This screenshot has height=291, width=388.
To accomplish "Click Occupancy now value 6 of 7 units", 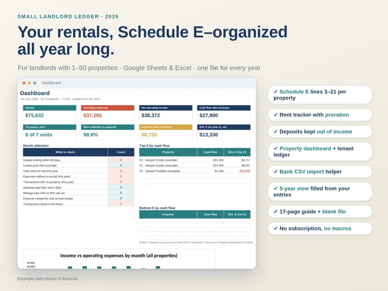I will [39, 135].
